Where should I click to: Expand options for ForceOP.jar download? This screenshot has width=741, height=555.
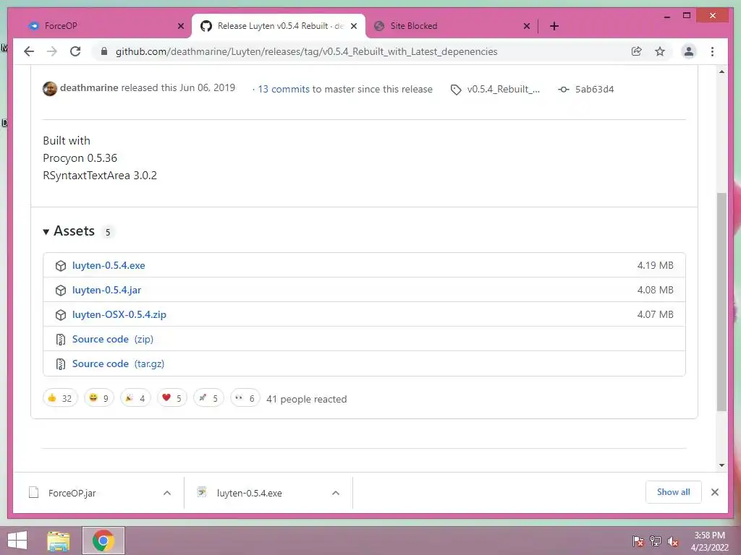pyautogui.click(x=167, y=493)
